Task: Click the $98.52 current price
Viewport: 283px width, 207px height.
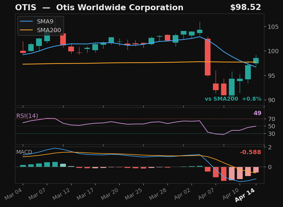Action: (x=245, y=8)
